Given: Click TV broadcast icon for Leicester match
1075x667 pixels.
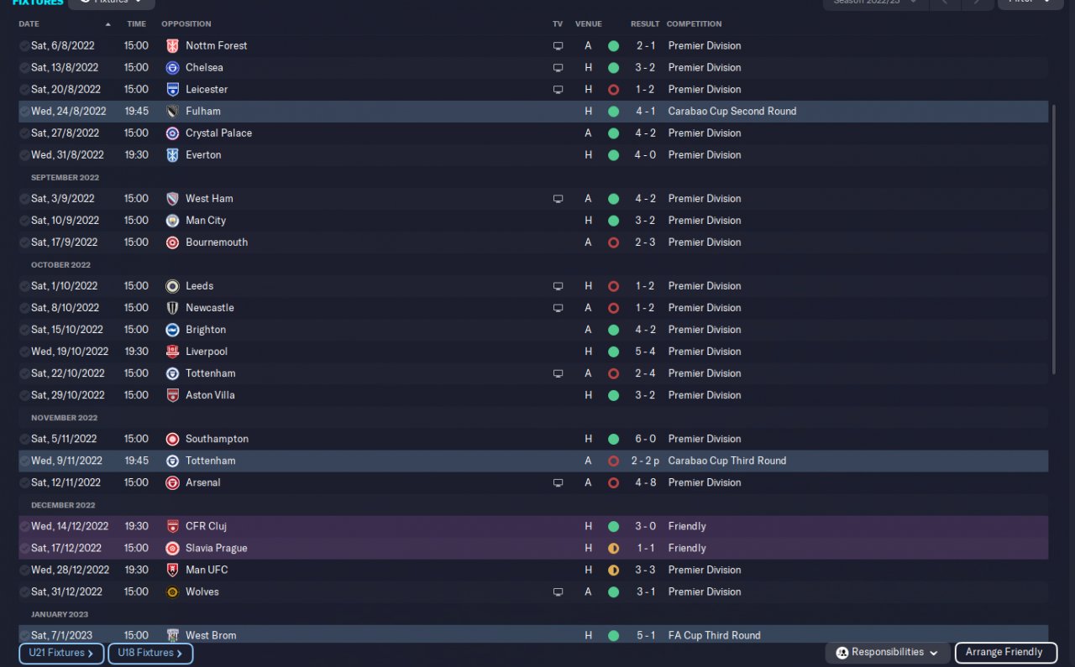Looking at the screenshot, I should [558, 89].
